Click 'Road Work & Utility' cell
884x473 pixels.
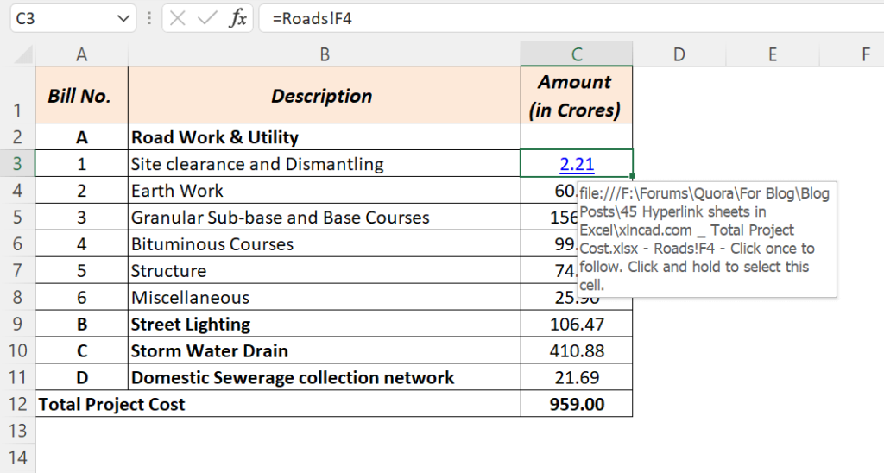[325, 137]
